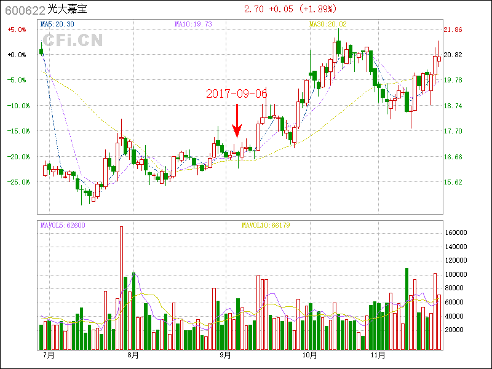Select the MAVOL5:62600 volume label

(63, 225)
